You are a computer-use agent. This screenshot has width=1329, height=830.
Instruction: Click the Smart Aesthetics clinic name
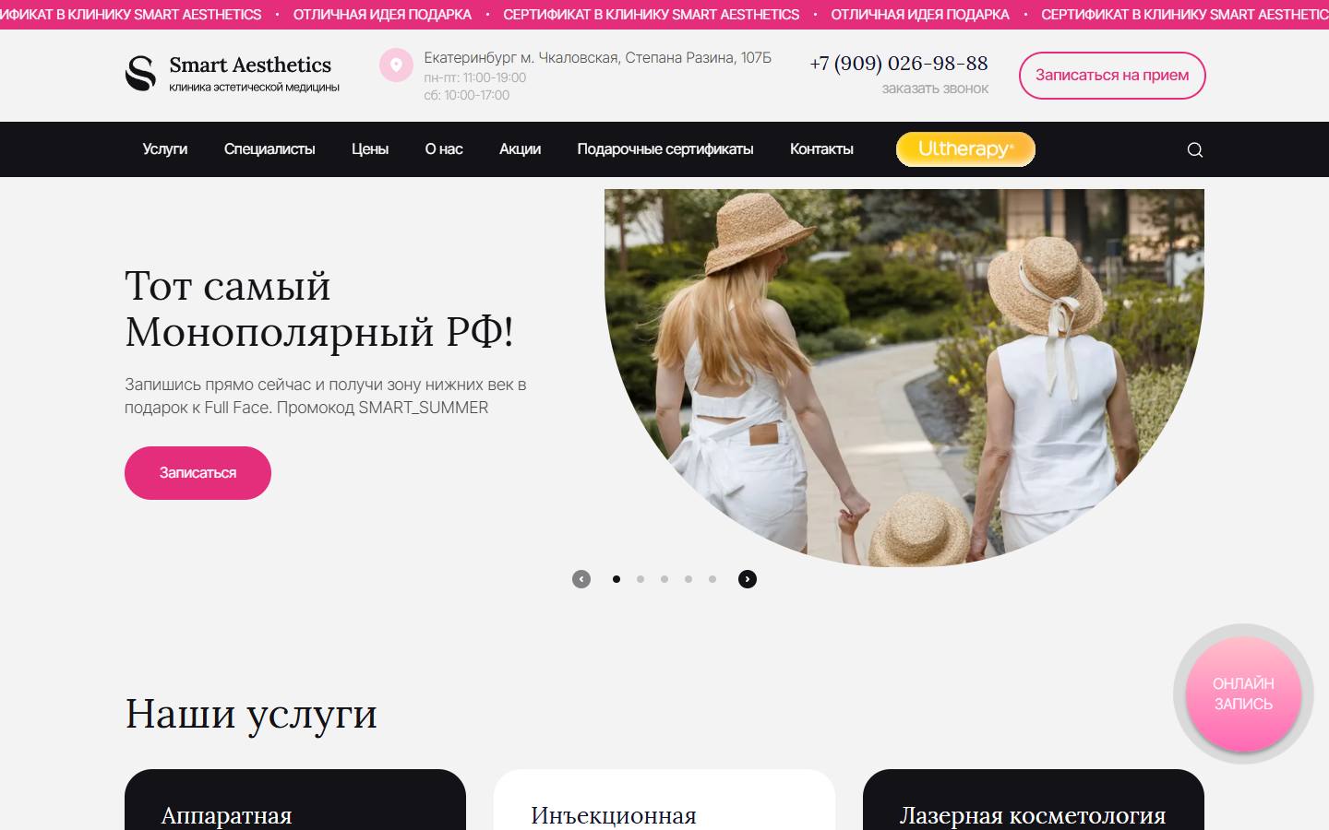tap(250, 65)
